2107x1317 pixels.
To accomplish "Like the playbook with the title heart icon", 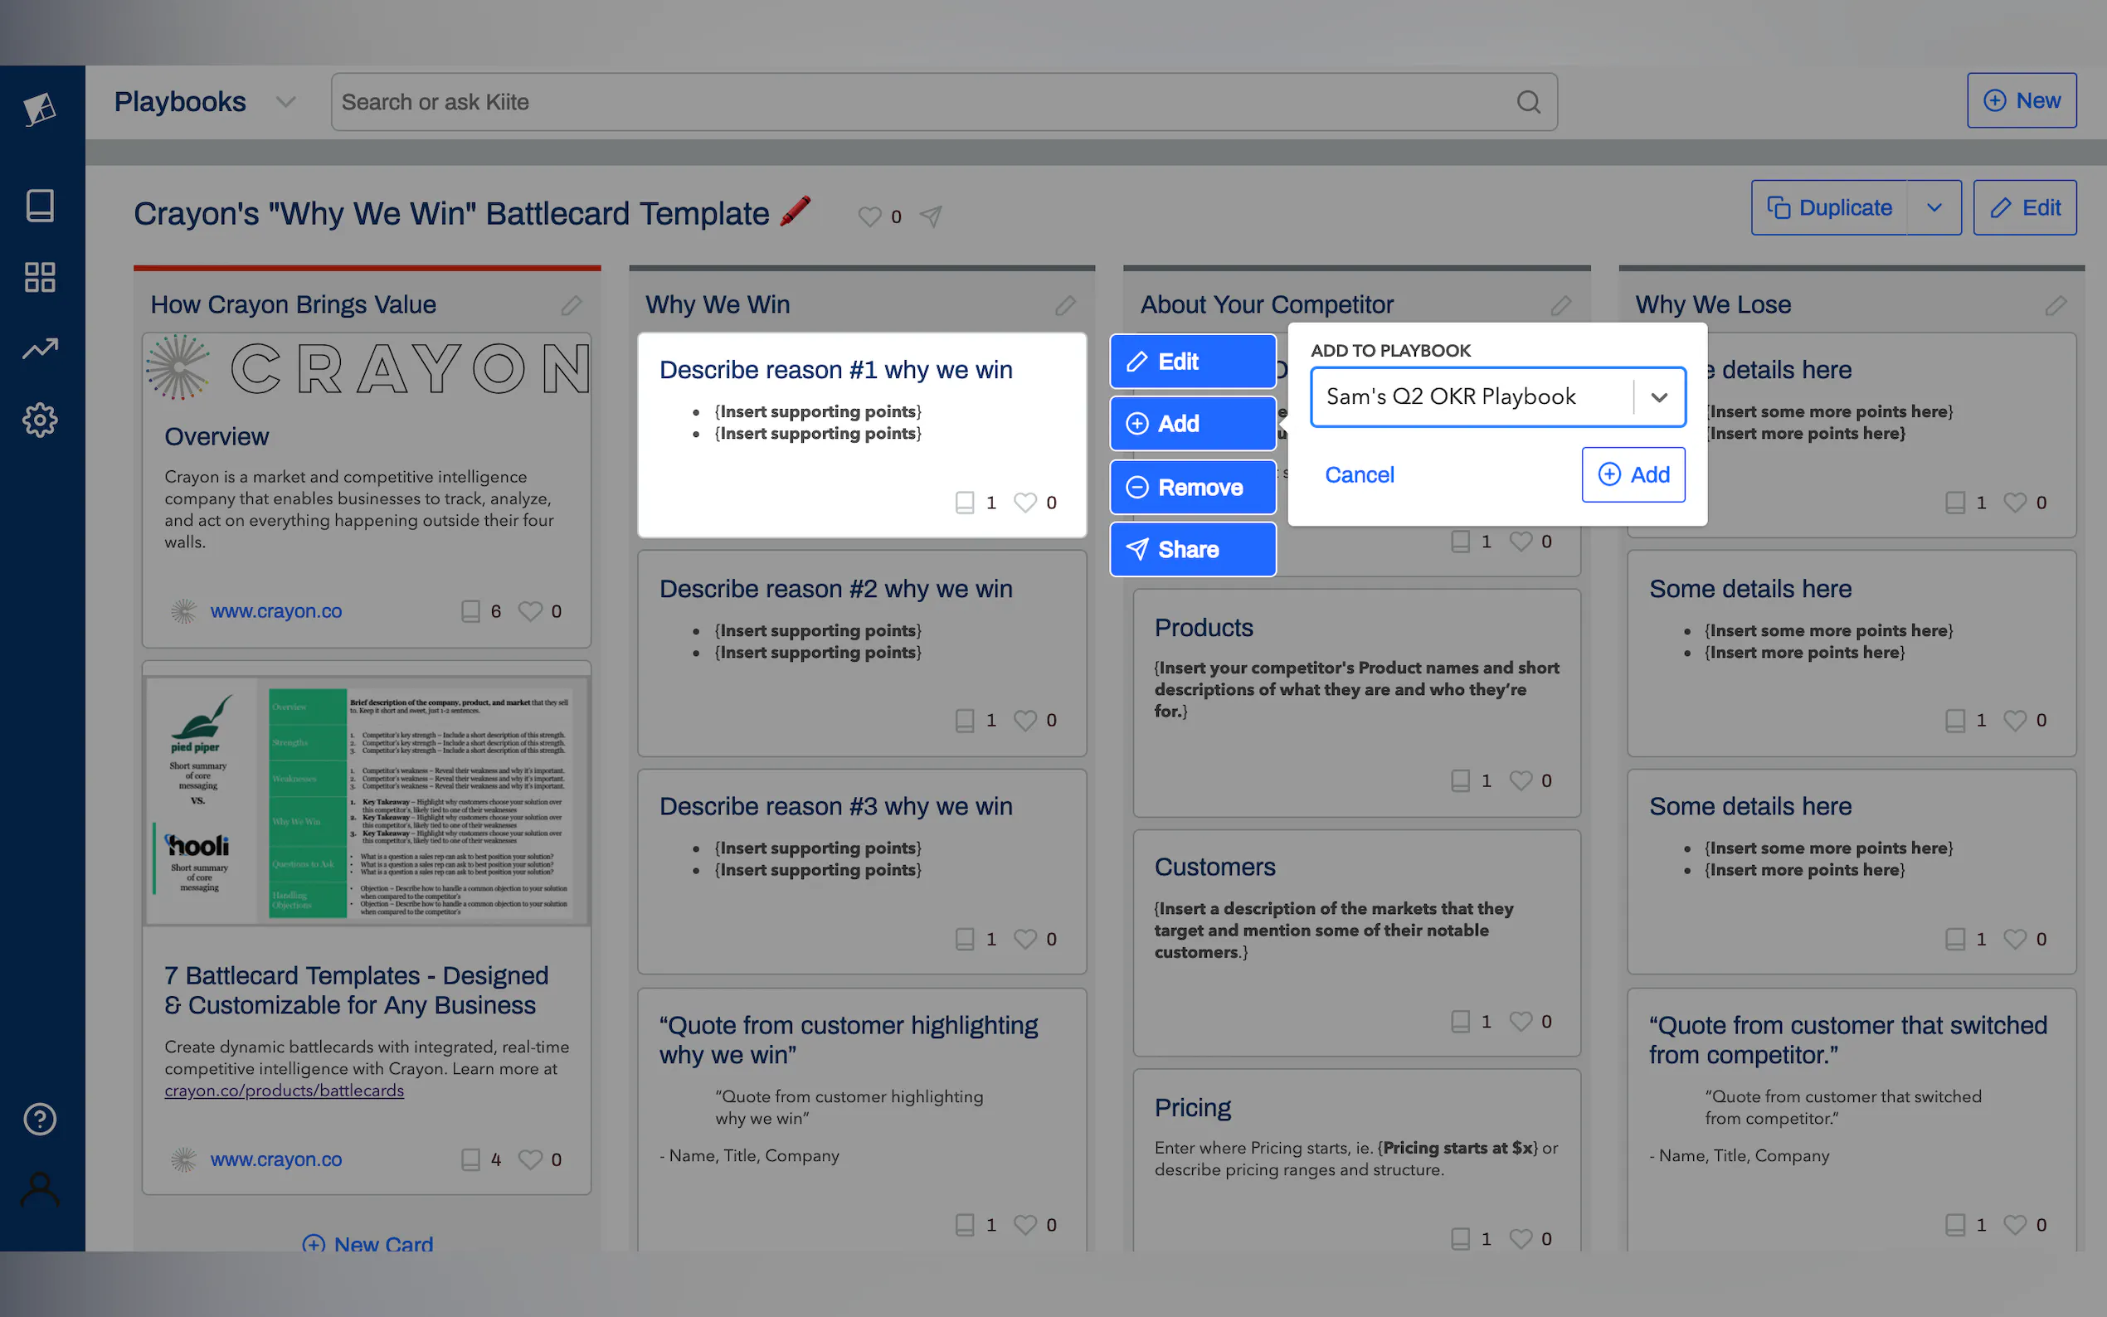I will tap(869, 216).
